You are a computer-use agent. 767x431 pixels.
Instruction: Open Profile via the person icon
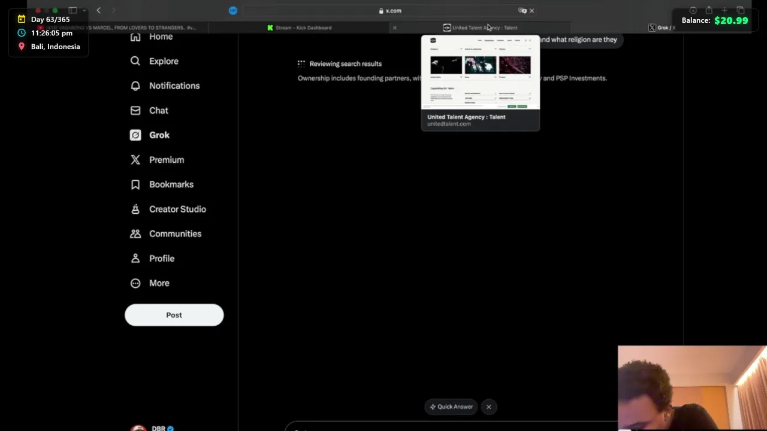tap(135, 259)
